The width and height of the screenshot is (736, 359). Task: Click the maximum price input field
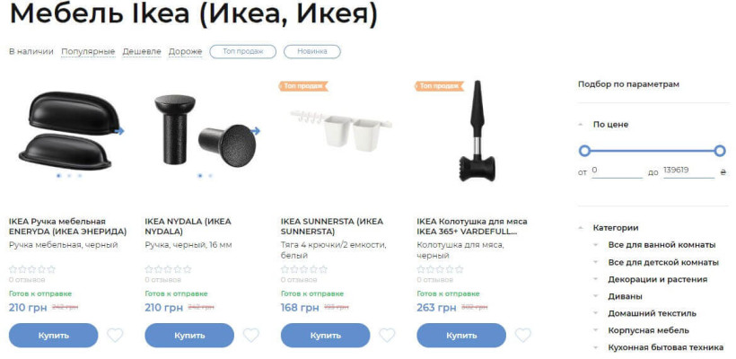pyautogui.click(x=688, y=171)
